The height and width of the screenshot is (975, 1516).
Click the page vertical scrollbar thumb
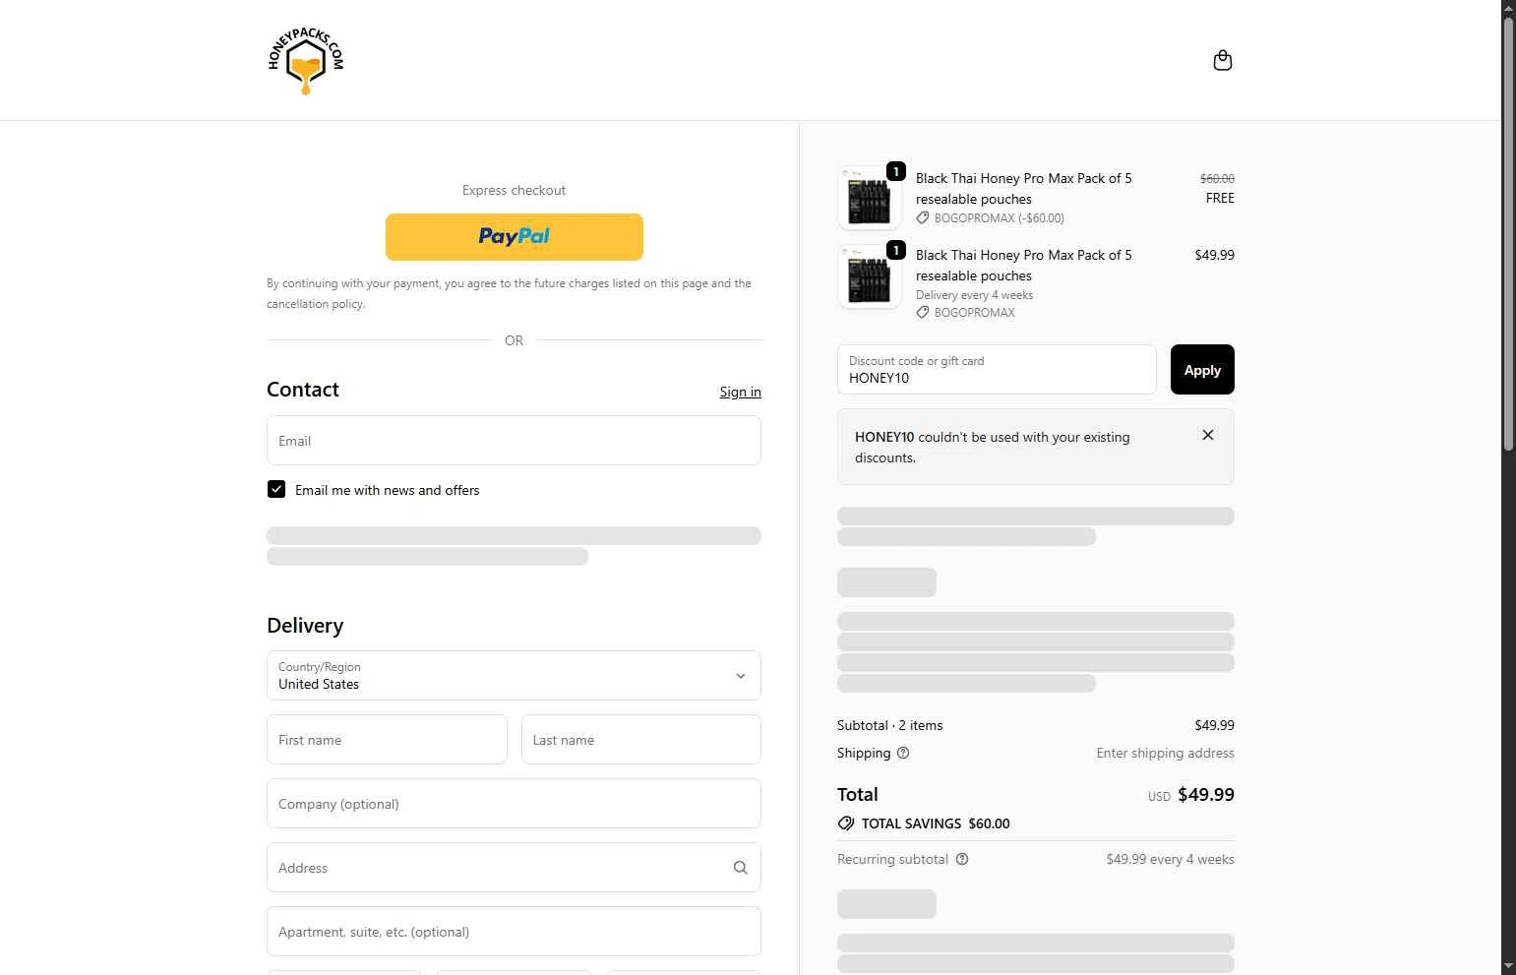[1508, 234]
